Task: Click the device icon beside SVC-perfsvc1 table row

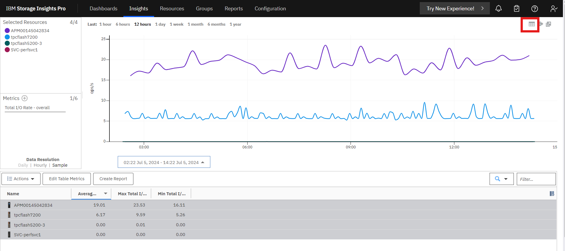Action: [9, 234]
